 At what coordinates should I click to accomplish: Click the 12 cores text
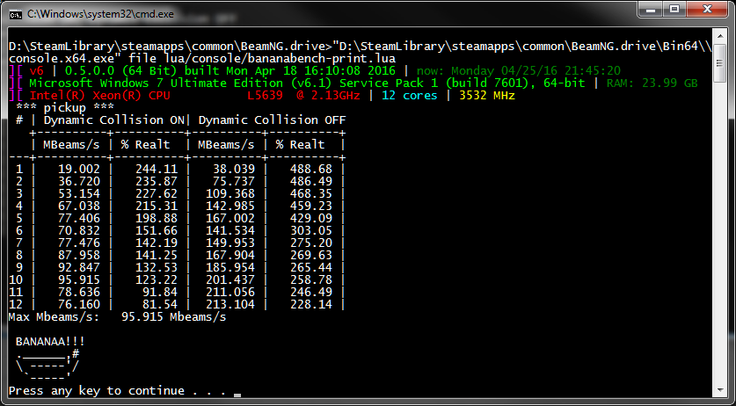[409, 95]
